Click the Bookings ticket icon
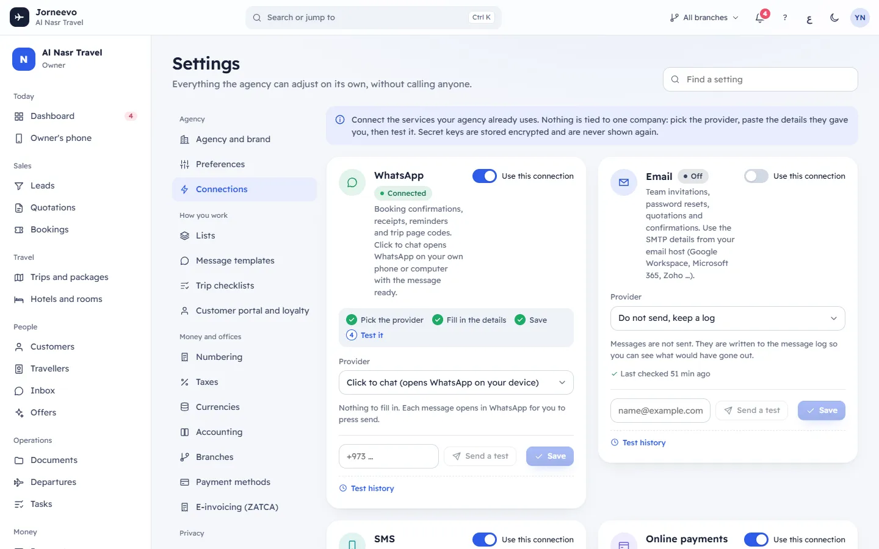 [x=19, y=230]
